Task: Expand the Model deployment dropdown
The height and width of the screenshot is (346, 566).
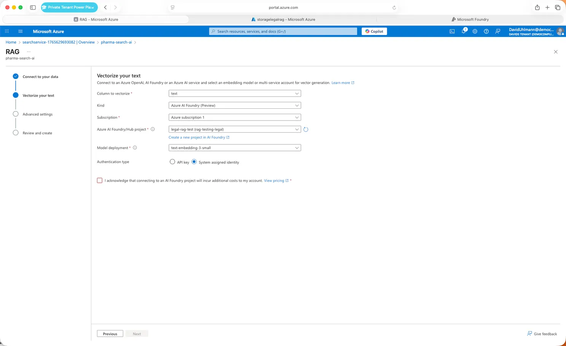Action: tap(235, 148)
